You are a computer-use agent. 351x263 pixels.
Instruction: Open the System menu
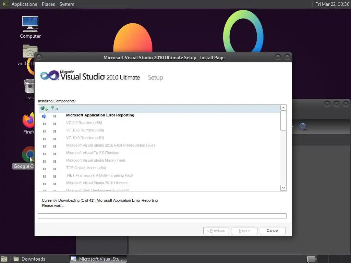(x=67, y=4)
